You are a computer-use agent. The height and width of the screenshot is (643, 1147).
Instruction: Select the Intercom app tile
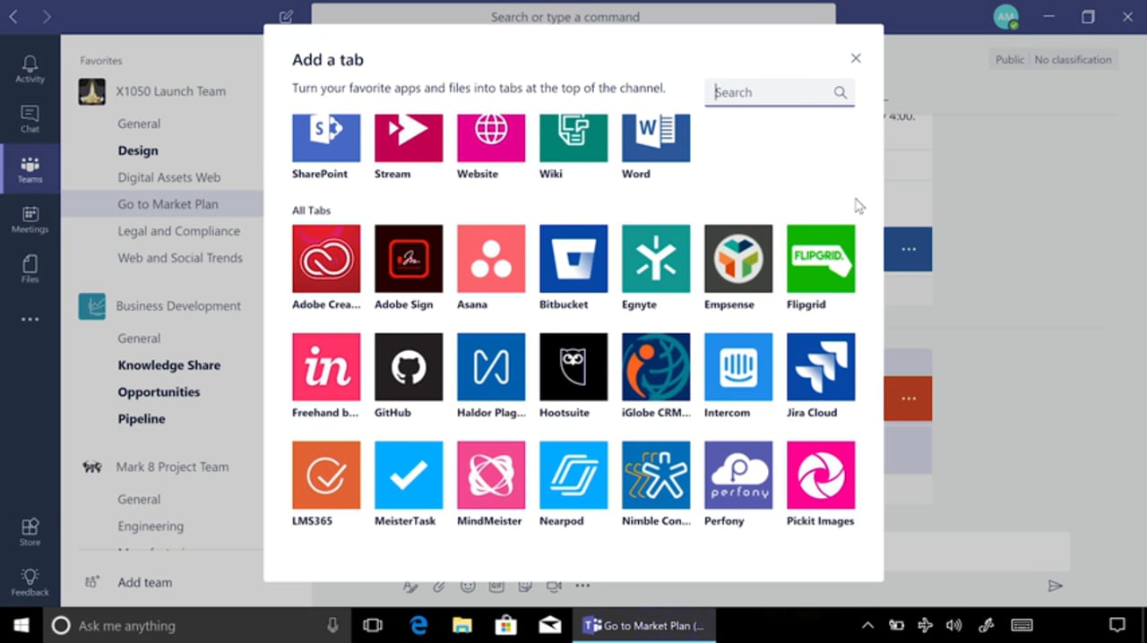click(x=738, y=367)
